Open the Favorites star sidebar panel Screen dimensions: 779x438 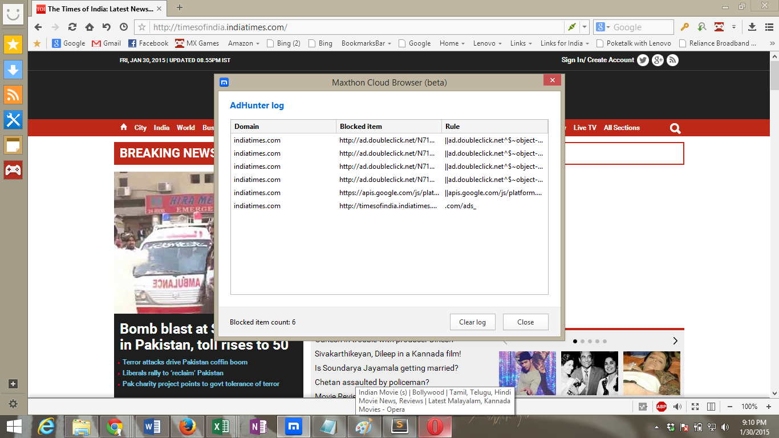click(x=13, y=43)
